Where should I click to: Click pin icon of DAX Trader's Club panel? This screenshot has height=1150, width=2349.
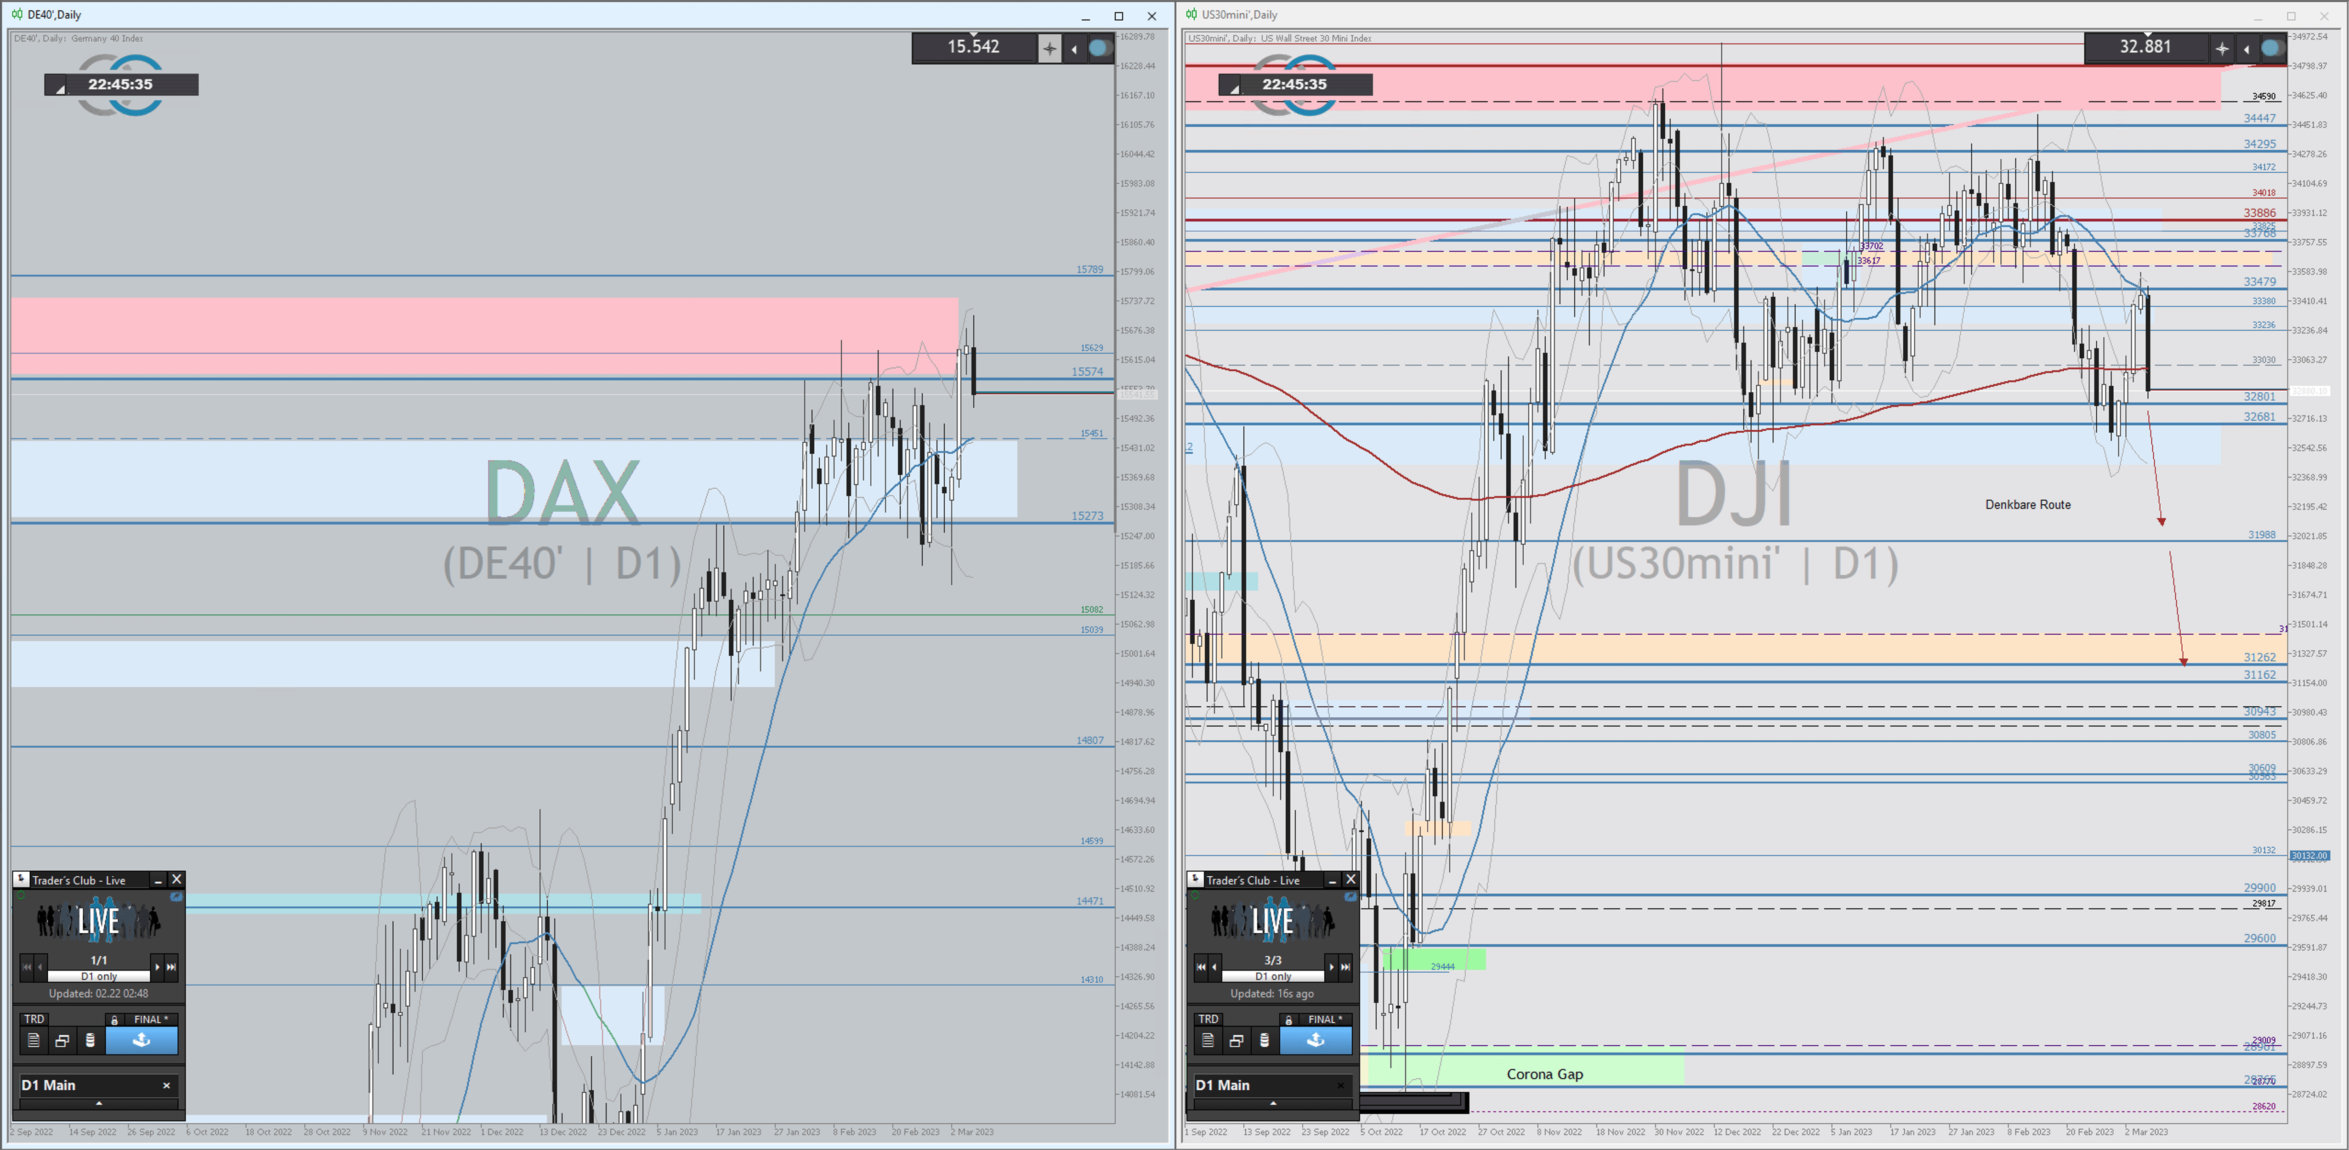[21, 879]
